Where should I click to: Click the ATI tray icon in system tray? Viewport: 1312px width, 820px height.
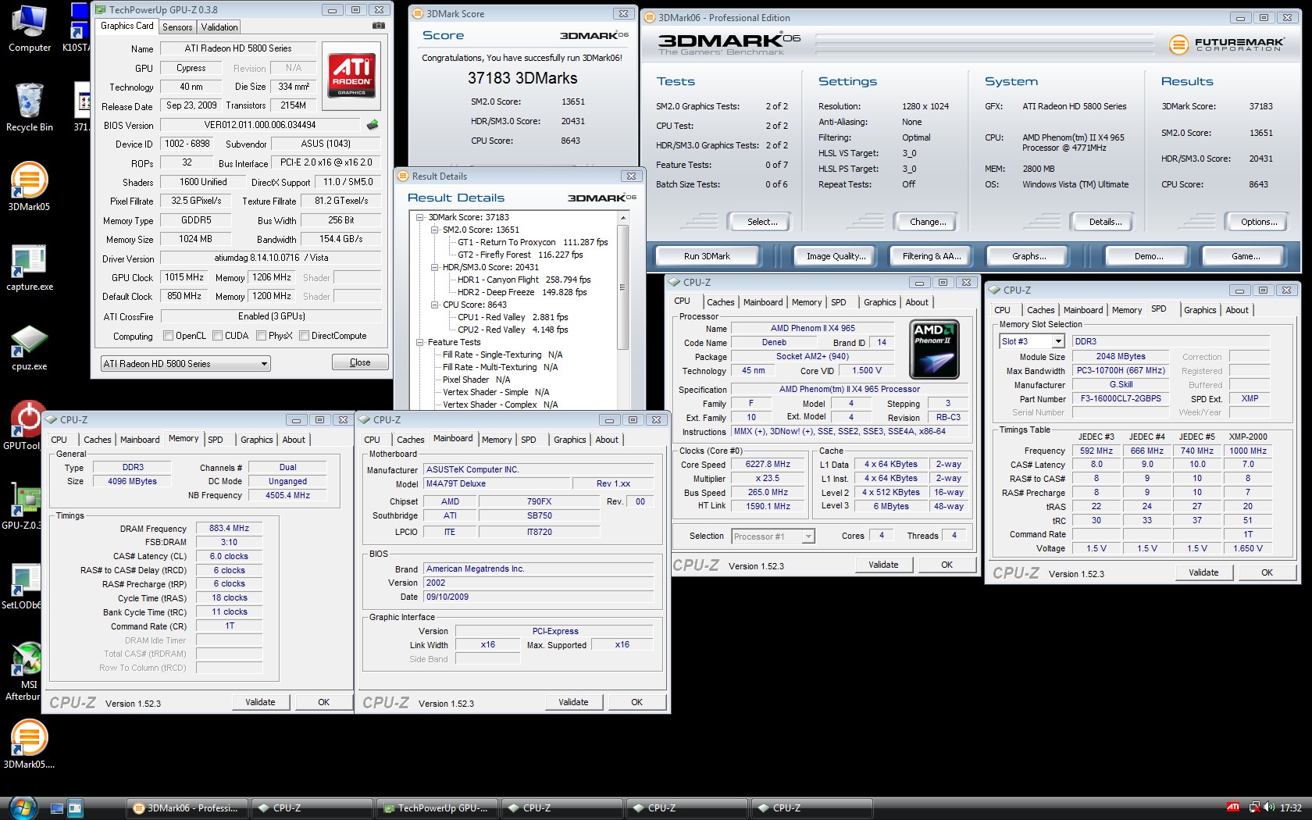(1232, 808)
